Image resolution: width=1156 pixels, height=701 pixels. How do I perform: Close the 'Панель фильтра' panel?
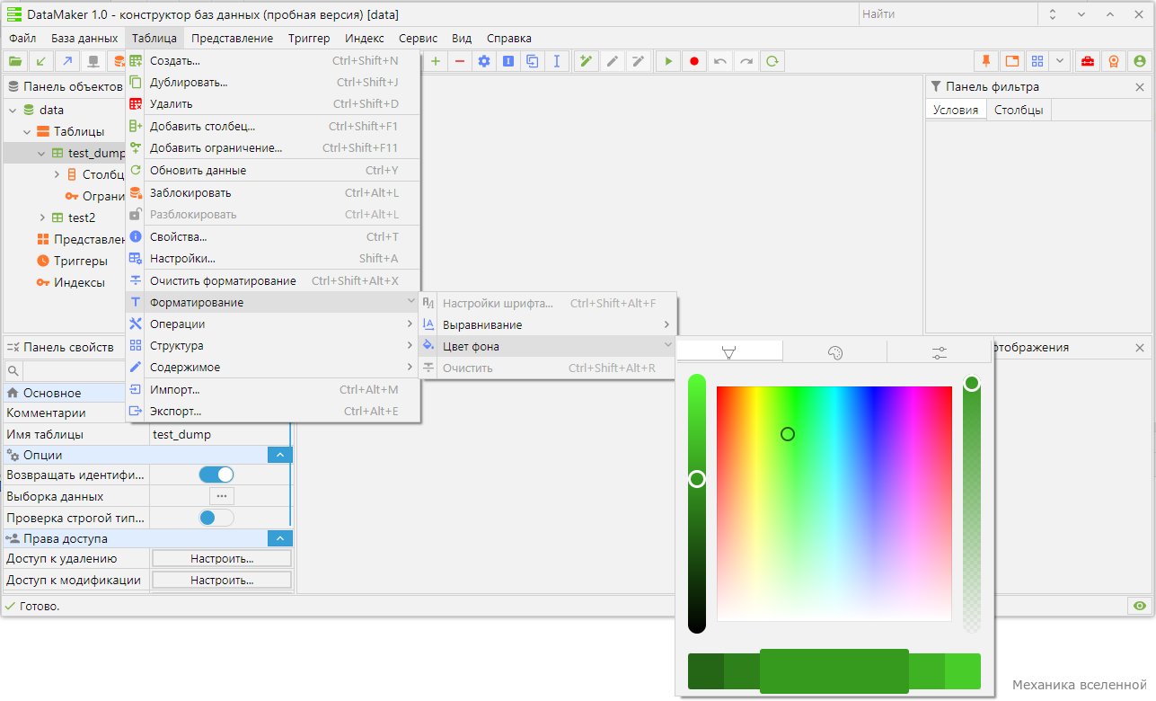(1140, 87)
